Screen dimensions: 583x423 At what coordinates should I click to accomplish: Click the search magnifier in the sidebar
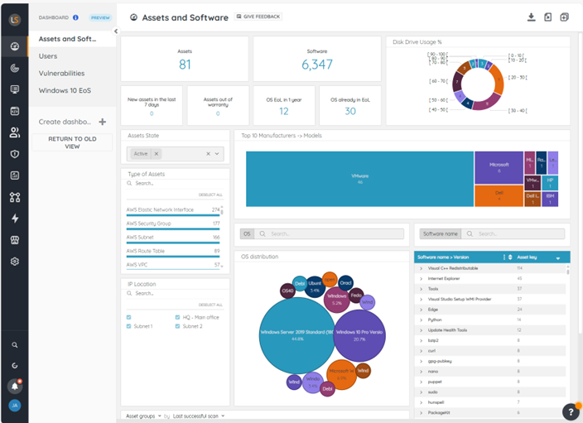[14, 344]
